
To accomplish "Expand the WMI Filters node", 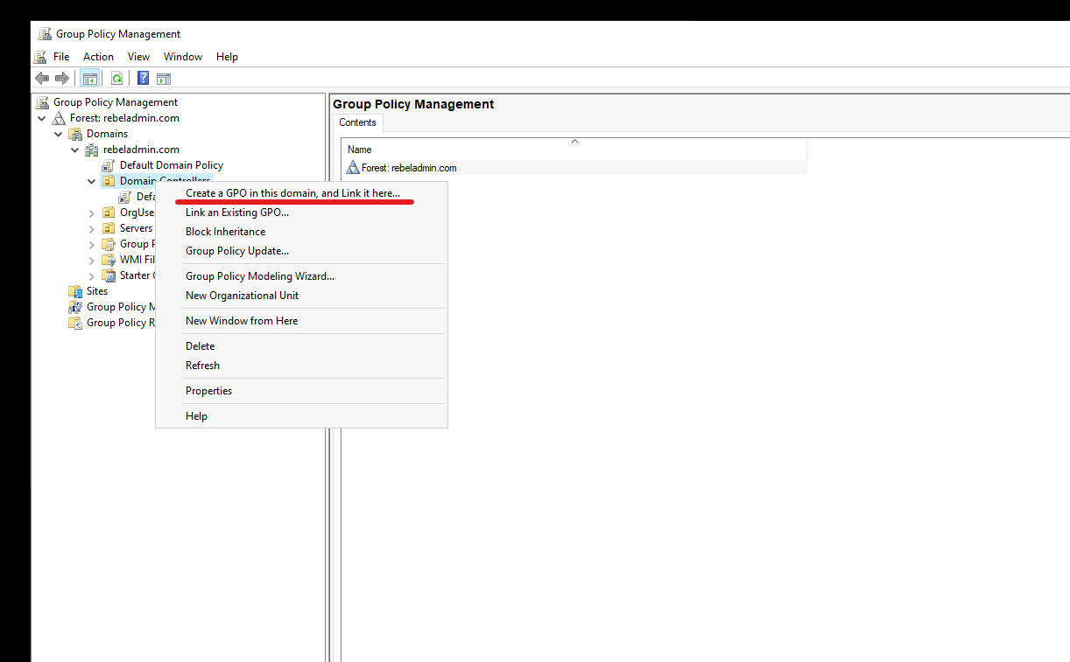I will click(x=92, y=260).
